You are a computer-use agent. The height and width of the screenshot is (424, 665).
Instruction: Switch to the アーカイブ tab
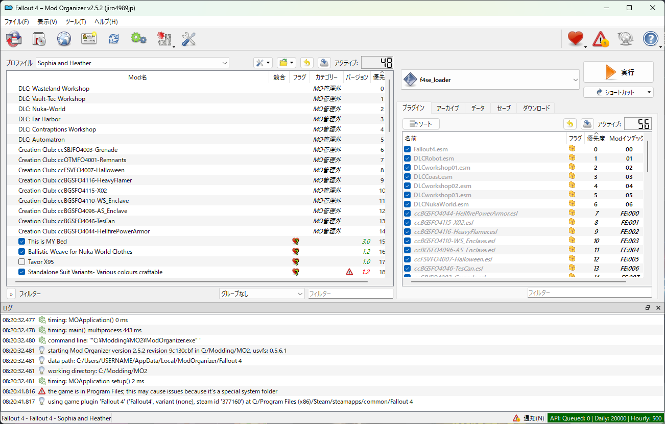[448, 108]
